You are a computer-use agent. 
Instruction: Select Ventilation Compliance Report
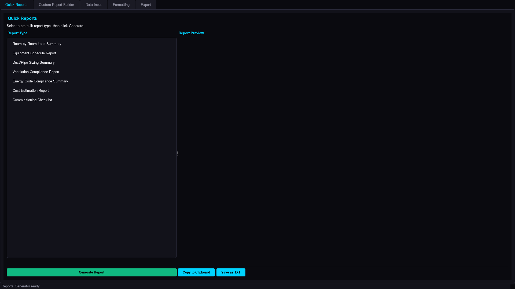(x=91, y=72)
